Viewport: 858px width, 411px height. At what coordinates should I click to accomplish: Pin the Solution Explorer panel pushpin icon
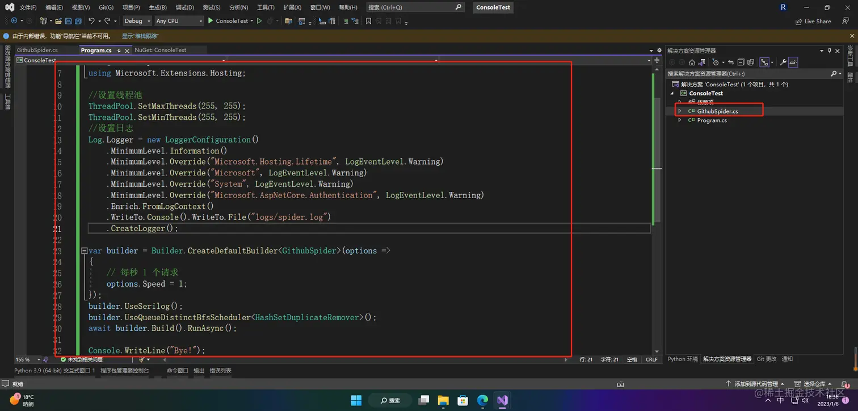point(829,51)
